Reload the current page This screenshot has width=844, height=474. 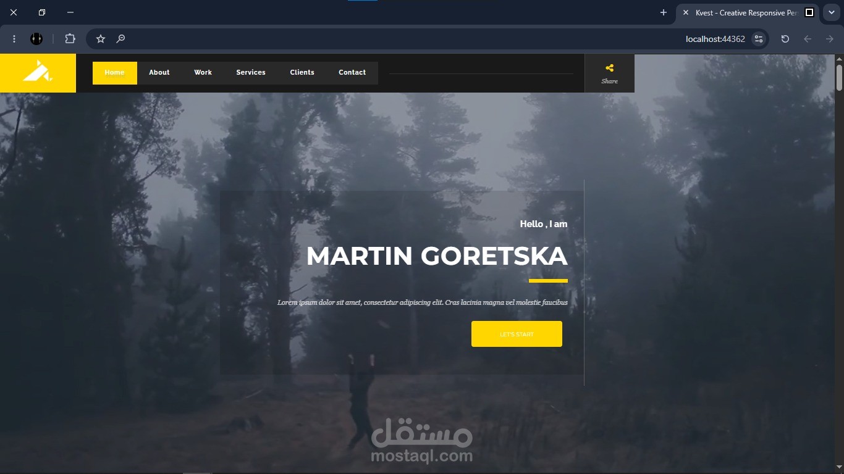(785, 39)
